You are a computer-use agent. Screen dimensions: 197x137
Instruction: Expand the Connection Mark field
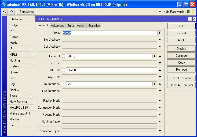[x=160, y=108]
